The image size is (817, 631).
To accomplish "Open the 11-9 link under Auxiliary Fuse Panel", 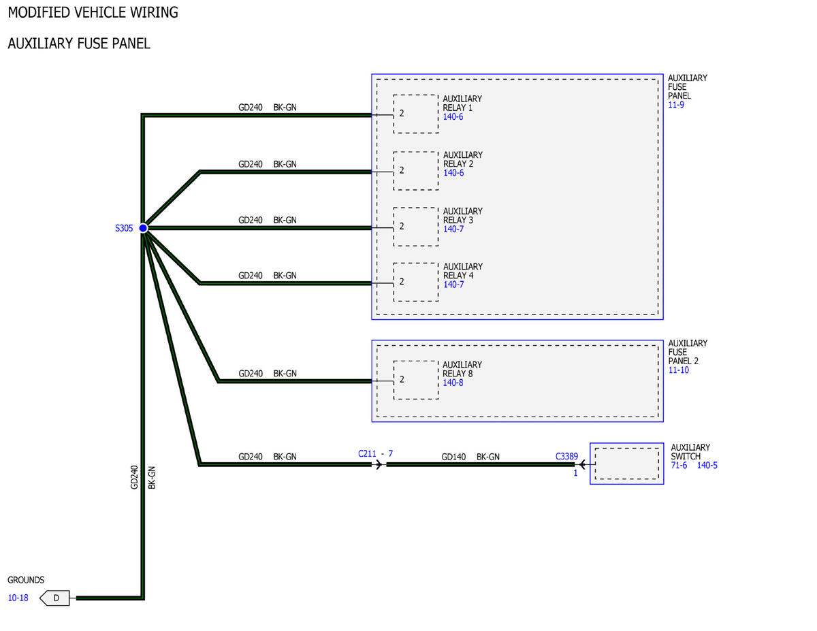I will pos(676,105).
